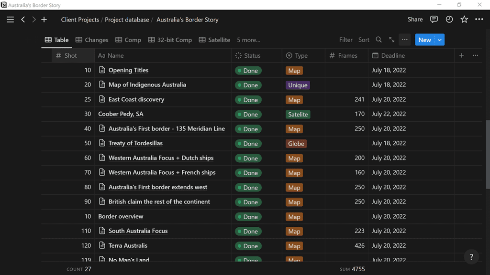This screenshot has height=275, width=490.
Task: Click the COUNT 27 summary
Action: point(79,269)
